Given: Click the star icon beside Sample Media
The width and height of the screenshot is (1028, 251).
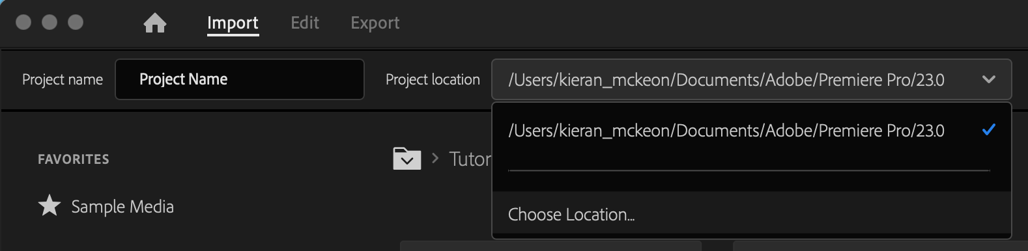Looking at the screenshot, I should 50,205.
